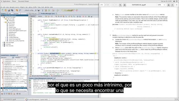Expand the Test Packages node
The image size is (179, 101).
point(3,42)
